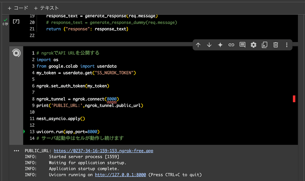Mirror cell in tab icon
This screenshot has height=181, width=305.
click(265, 45)
